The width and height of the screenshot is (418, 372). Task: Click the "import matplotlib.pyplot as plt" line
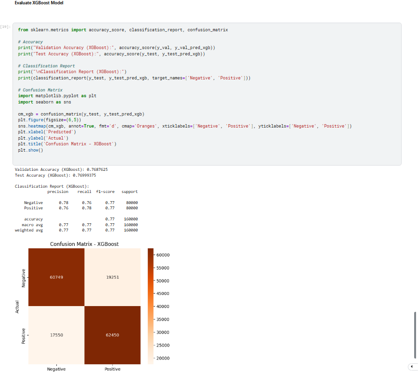[x=57, y=96]
